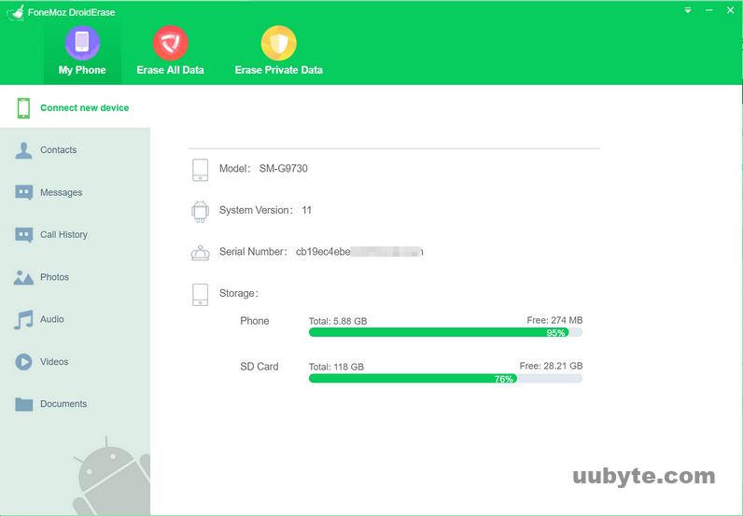Click the green phone icon beside Connect new device
743x516 pixels.
tap(23, 108)
